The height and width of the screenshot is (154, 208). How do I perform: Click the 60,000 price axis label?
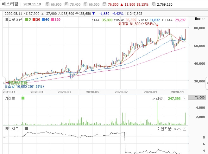[199, 46]
